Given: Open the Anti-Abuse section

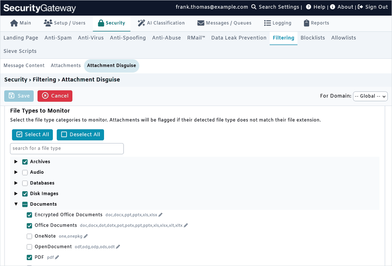Looking at the screenshot, I should tap(166, 38).
